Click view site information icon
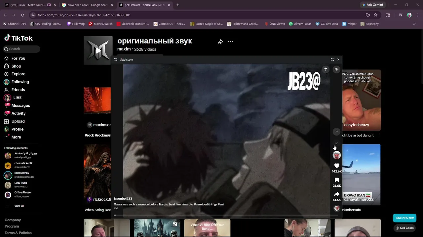 (x=32, y=15)
